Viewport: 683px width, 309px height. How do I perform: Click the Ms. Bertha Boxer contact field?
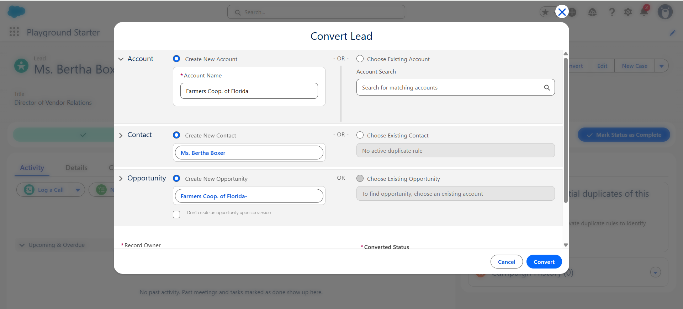[x=249, y=153]
